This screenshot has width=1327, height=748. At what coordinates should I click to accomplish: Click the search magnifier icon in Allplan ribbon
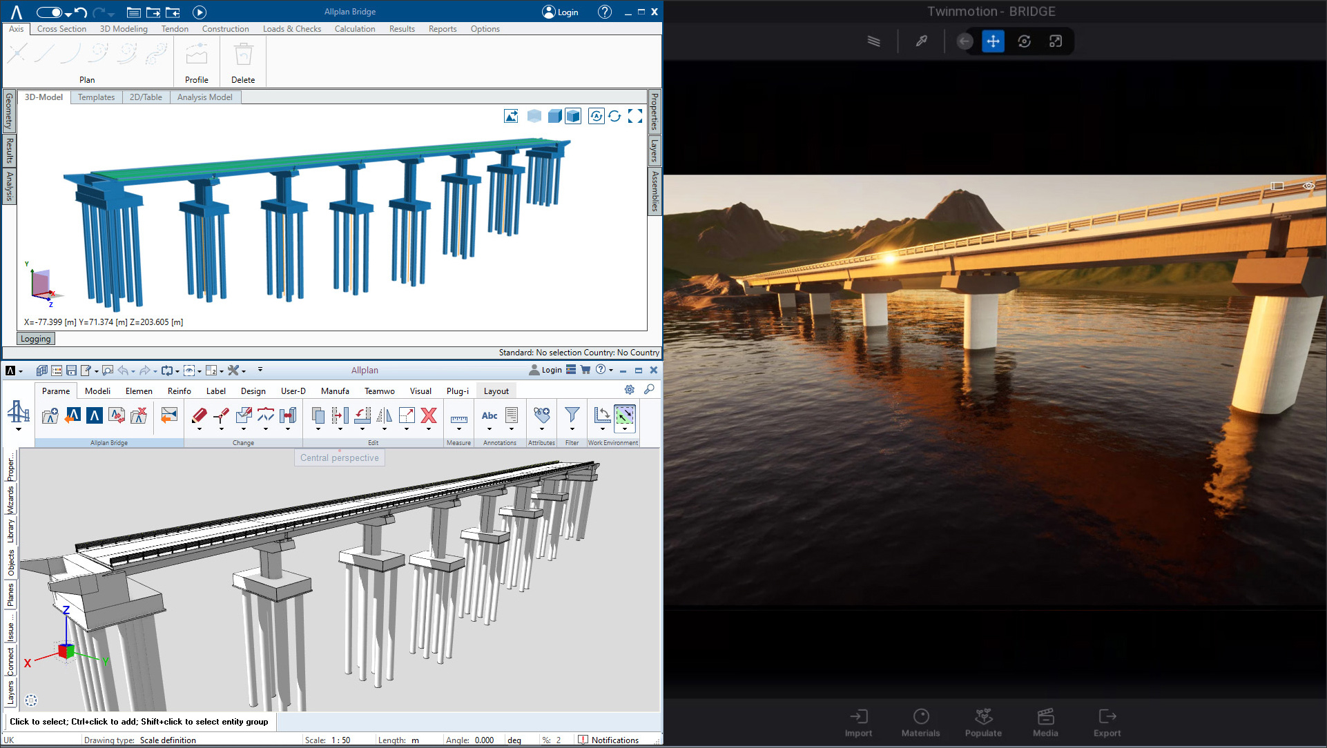tap(649, 390)
